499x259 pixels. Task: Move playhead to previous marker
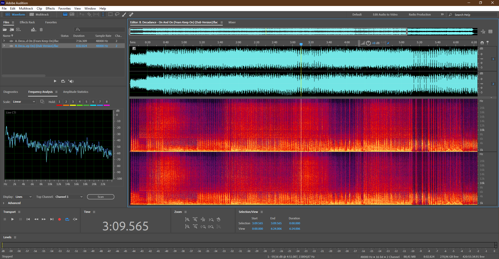coord(28,219)
